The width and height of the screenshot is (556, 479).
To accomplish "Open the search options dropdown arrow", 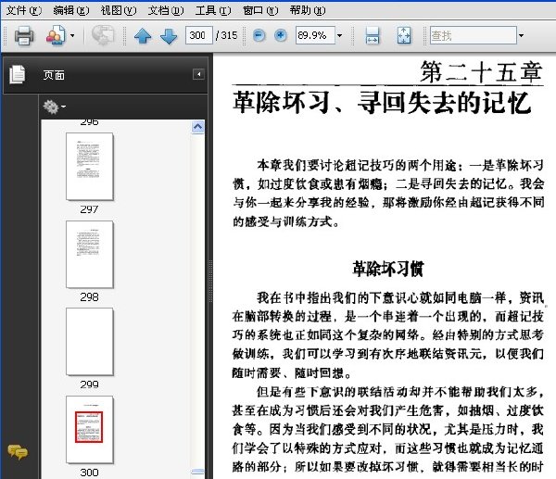I will [x=521, y=35].
